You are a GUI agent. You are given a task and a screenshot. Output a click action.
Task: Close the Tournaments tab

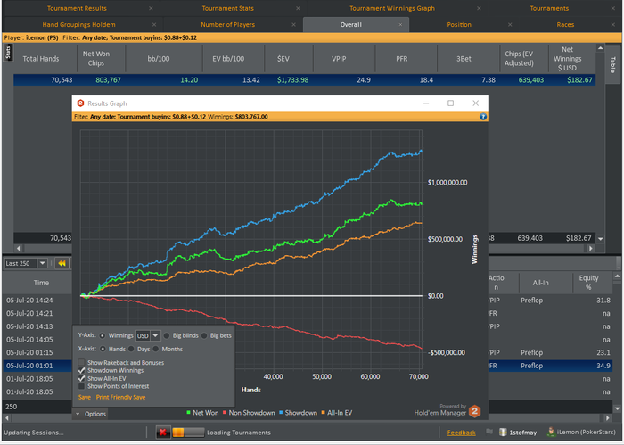[613, 8]
